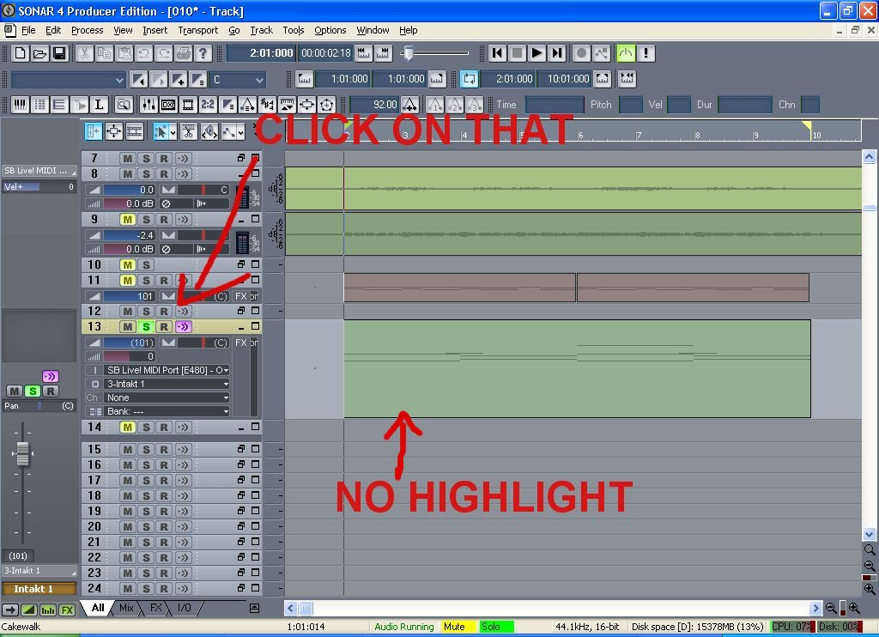The image size is (879, 637).
Task: Open the channel dropdown showing None
Action: 167,397
